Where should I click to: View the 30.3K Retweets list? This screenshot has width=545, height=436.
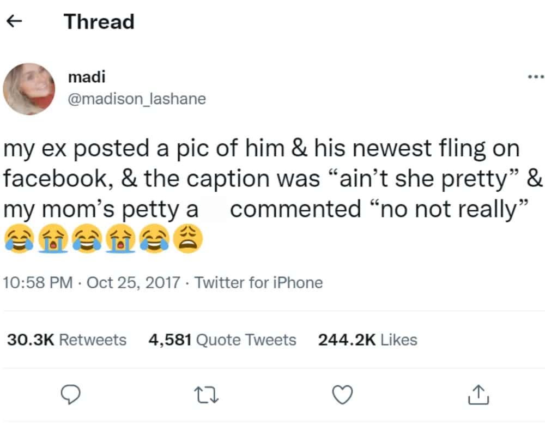tap(66, 340)
